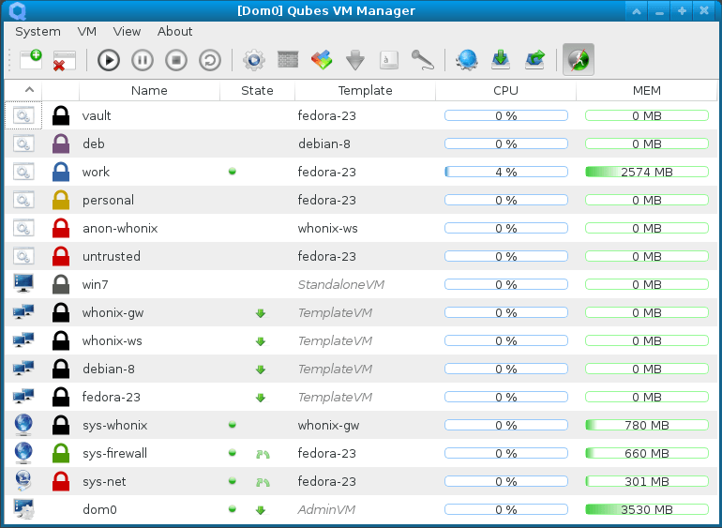Click the gray lock label of win7
722x528 pixels.
tap(61, 284)
